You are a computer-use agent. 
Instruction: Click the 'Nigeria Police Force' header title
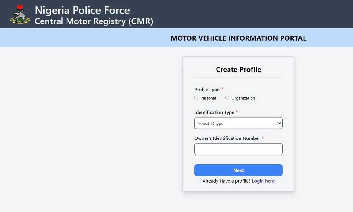pyautogui.click(x=82, y=10)
